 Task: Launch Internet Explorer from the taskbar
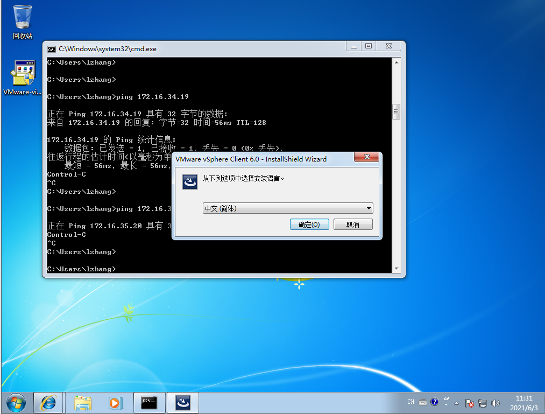pyautogui.click(x=48, y=403)
